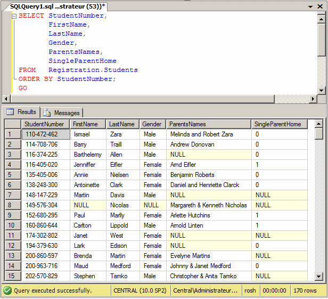Click 'Query executed successfully.' status text

pos(53,290)
